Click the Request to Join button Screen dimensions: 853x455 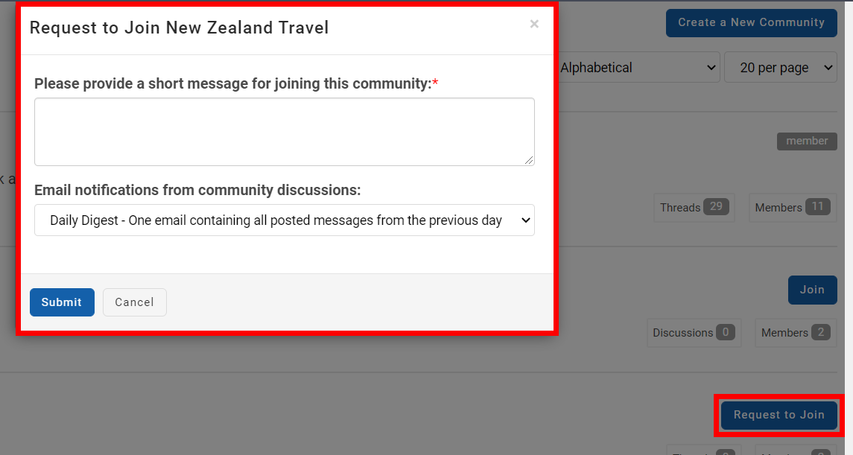[x=779, y=415]
